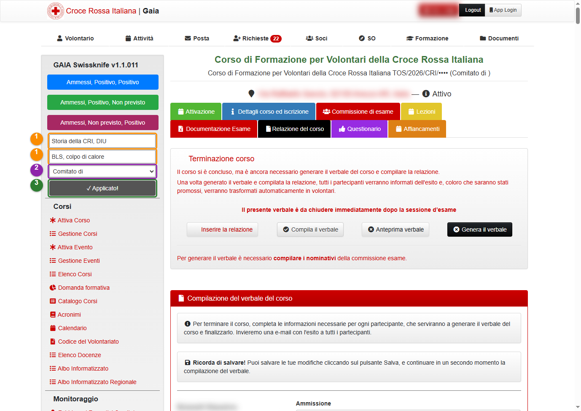
Task: Switch to the Attivazione tab
Action: pyautogui.click(x=196, y=112)
